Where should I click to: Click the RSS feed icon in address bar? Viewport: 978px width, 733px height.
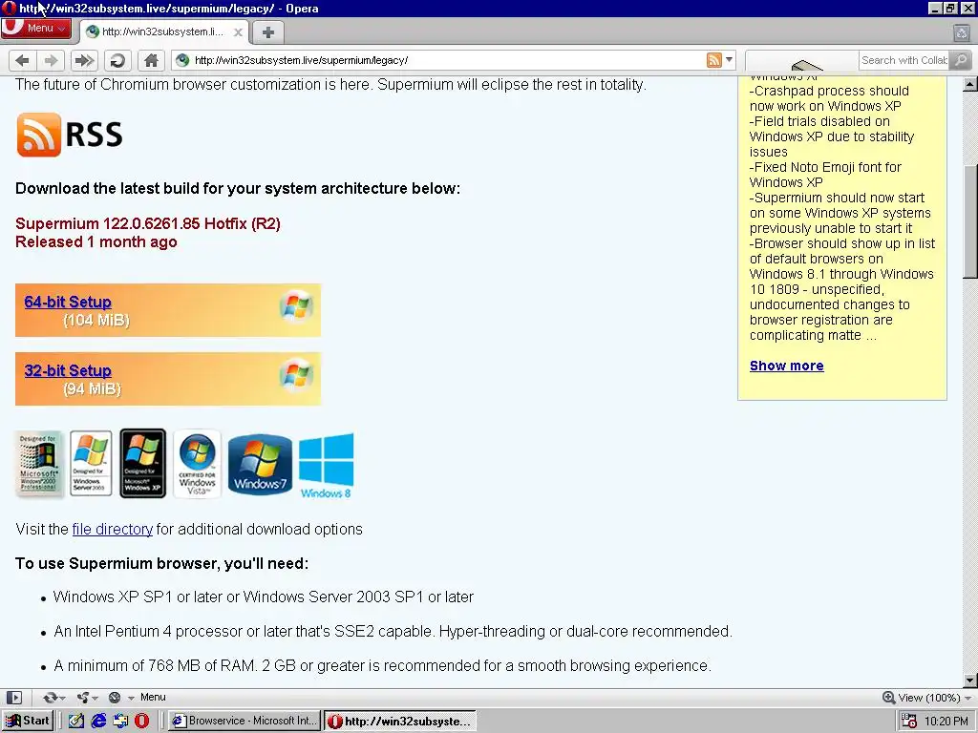[x=714, y=60]
